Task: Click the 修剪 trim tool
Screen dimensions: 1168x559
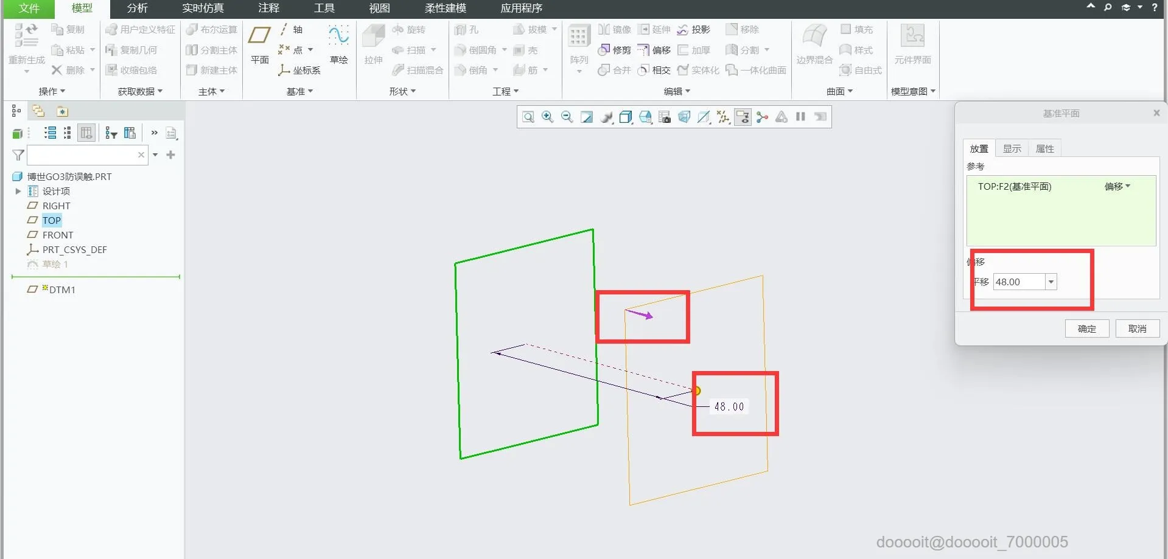Action: pyautogui.click(x=615, y=50)
